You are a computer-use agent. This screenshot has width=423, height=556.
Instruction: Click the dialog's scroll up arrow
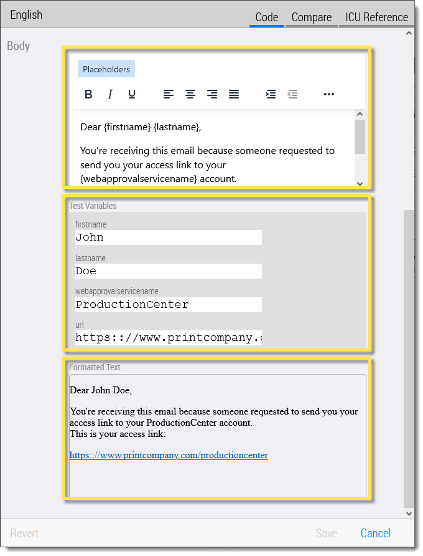(409, 33)
